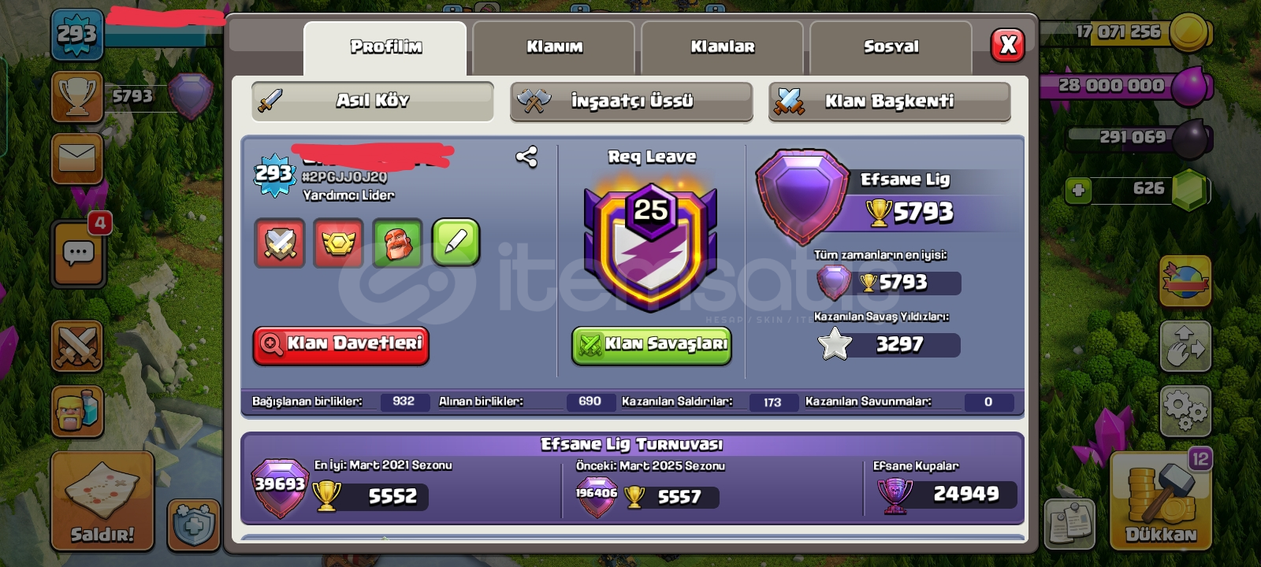Switch to the Klanım tab
This screenshot has height=567, width=1261.
554,47
